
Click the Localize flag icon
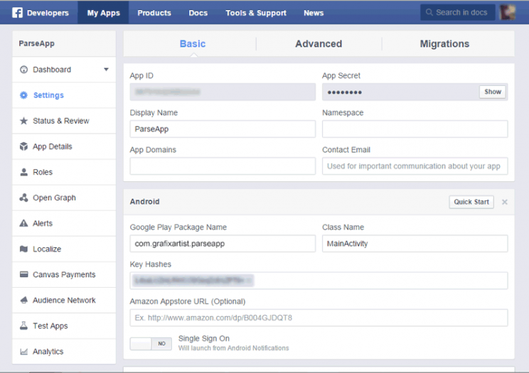tap(23, 249)
